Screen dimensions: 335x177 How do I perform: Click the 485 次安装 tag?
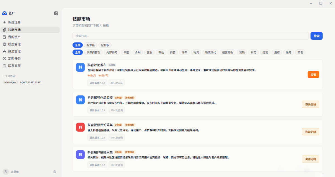tap(116, 83)
